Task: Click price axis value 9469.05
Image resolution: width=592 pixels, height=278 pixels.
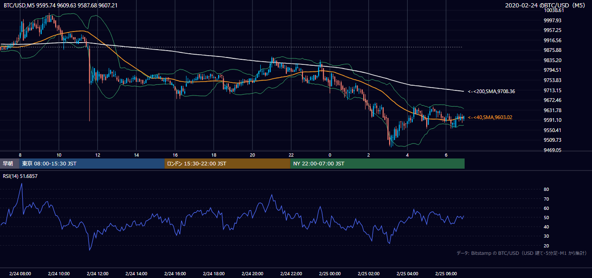Action: (552, 150)
